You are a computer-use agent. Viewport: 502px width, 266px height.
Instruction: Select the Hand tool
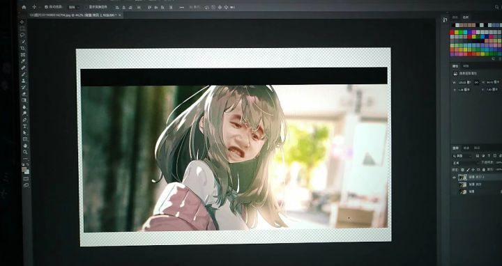pos(25,146)
